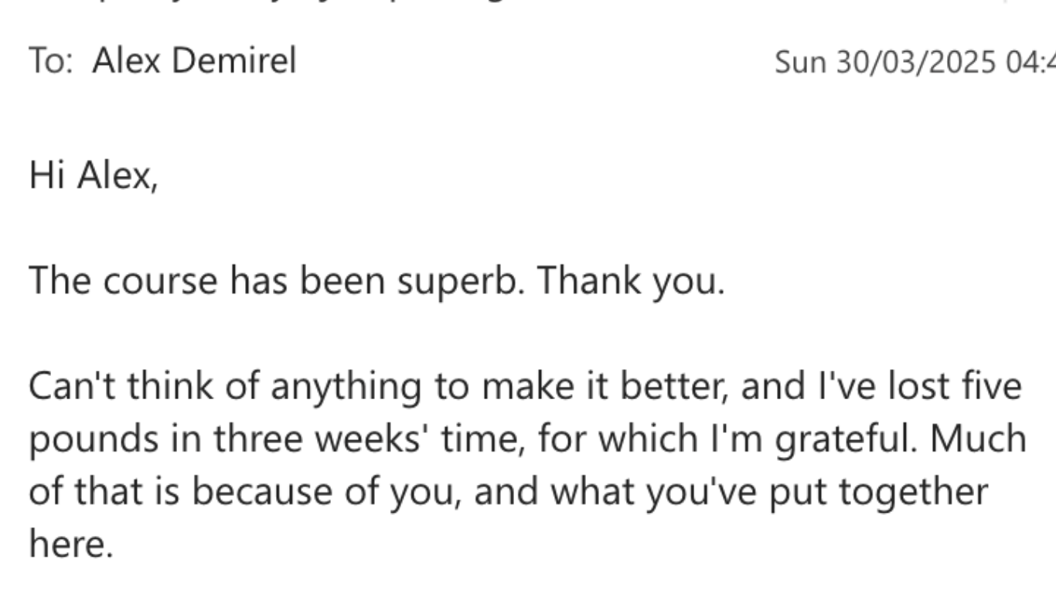
Task: Click the word "pounds" in the message
Action: (x=83, y=439)
